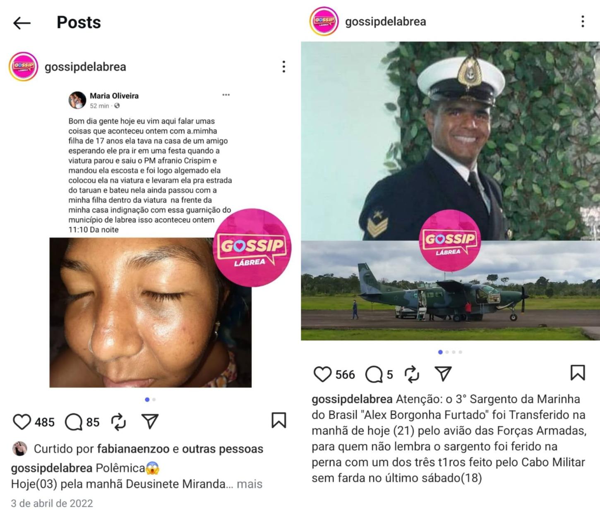View list of outras pessoas who liked
The width and height of the screenshot is (600, 515).
pyautogui.click(x=223, y=449)
